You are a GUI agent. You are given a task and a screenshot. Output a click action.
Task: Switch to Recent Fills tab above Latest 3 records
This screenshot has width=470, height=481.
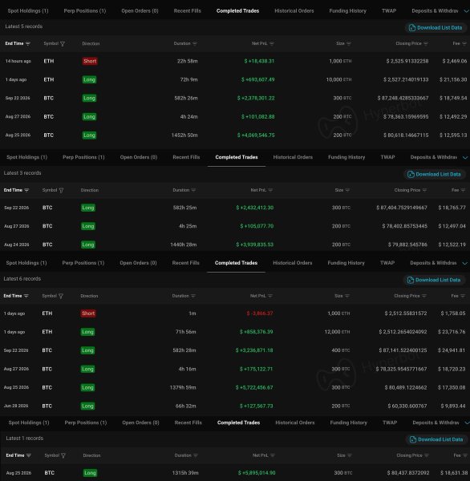coord(186,157)
